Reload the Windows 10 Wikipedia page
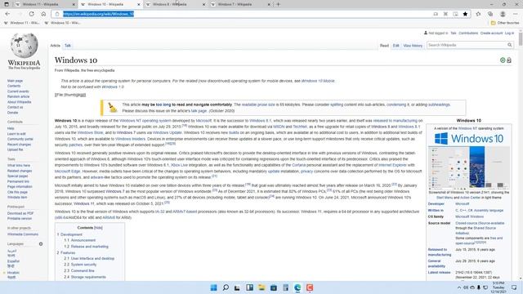 pos(31,14)
